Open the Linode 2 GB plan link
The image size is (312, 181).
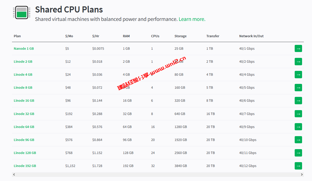23,61
